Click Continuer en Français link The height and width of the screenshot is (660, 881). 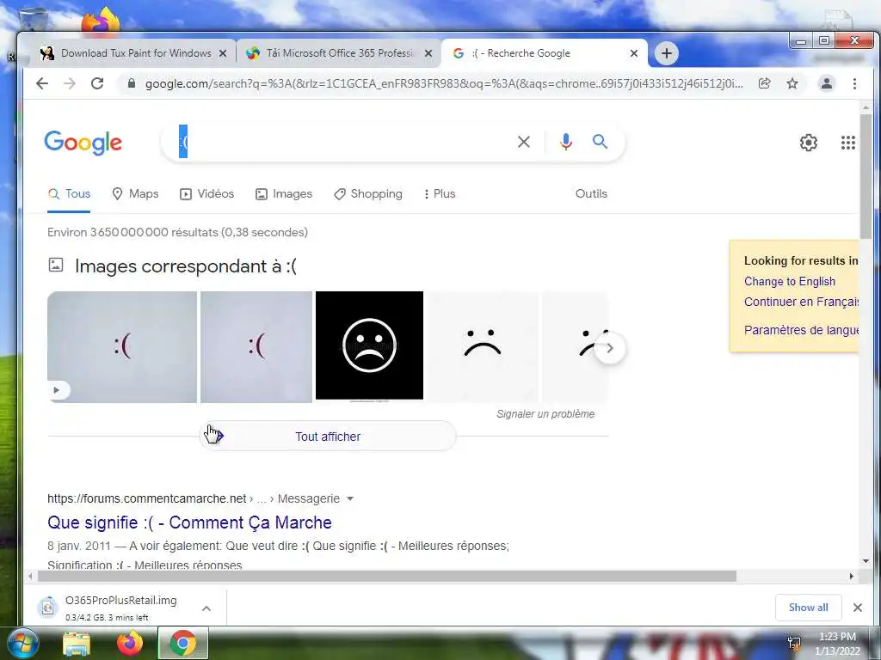pos(801,302)
